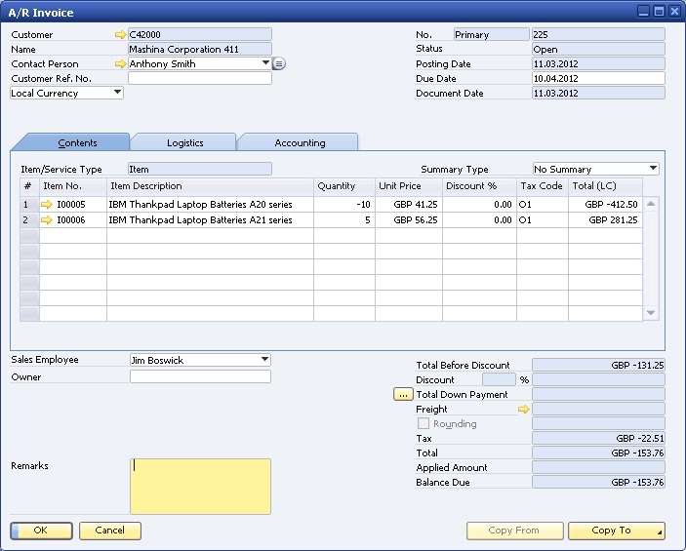This screenshot has width=686, height=551.
Task: Click the Name field Mashina Corporation 411
Action: click(200, 49)
